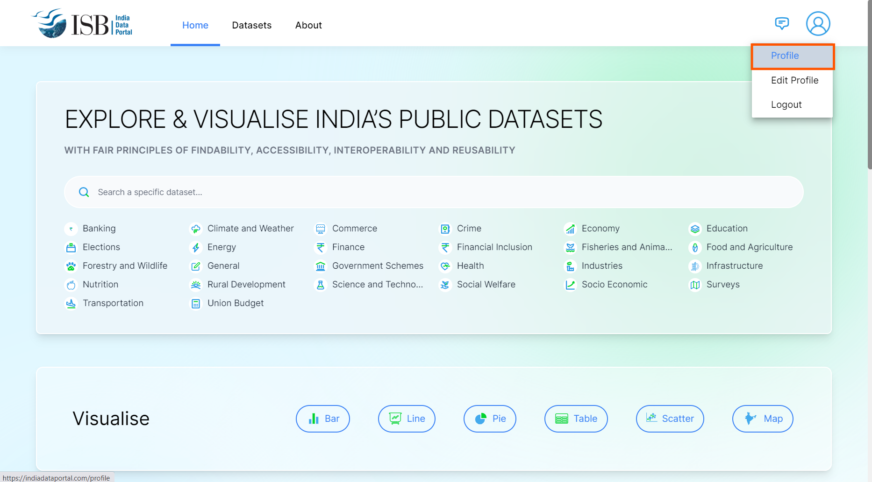This screenshot has width=872, height=482.
Task: Open the Surveys category link
Action: click(x=723, y=285)
